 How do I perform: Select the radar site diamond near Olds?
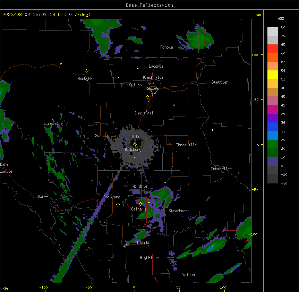pyautogui.click(x=135, y=145)
